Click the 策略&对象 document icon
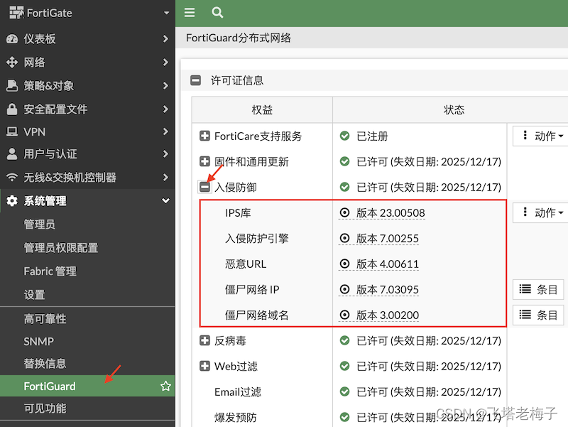The height and width of the screenshot is (427, 568). coord(12,85)
